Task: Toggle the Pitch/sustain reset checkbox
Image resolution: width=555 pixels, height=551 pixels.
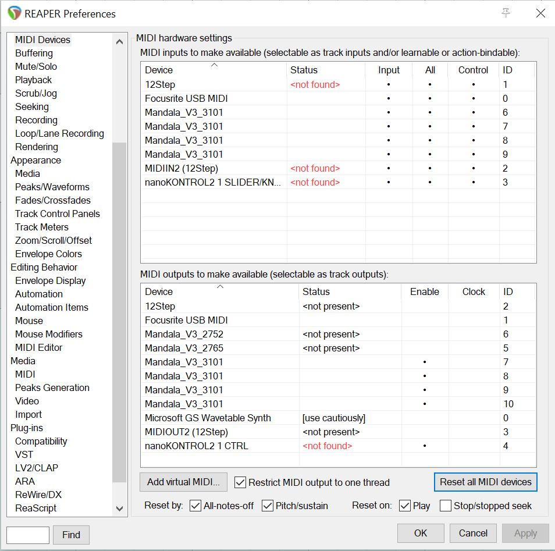Action: [x=268, y=506]
